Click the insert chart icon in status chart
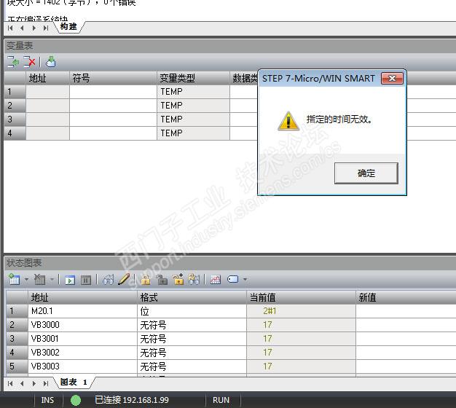The image size is (456, 408). (14, 280)
